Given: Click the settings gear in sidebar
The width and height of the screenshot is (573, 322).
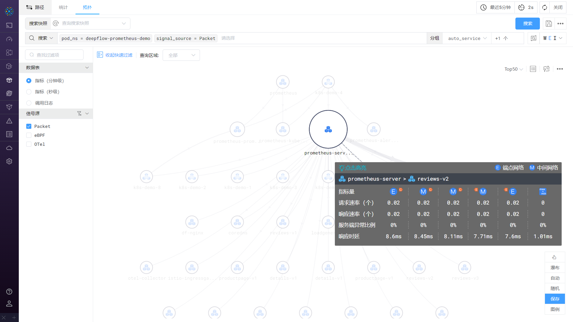Looking at the screenshot, I should pos(9,161).
